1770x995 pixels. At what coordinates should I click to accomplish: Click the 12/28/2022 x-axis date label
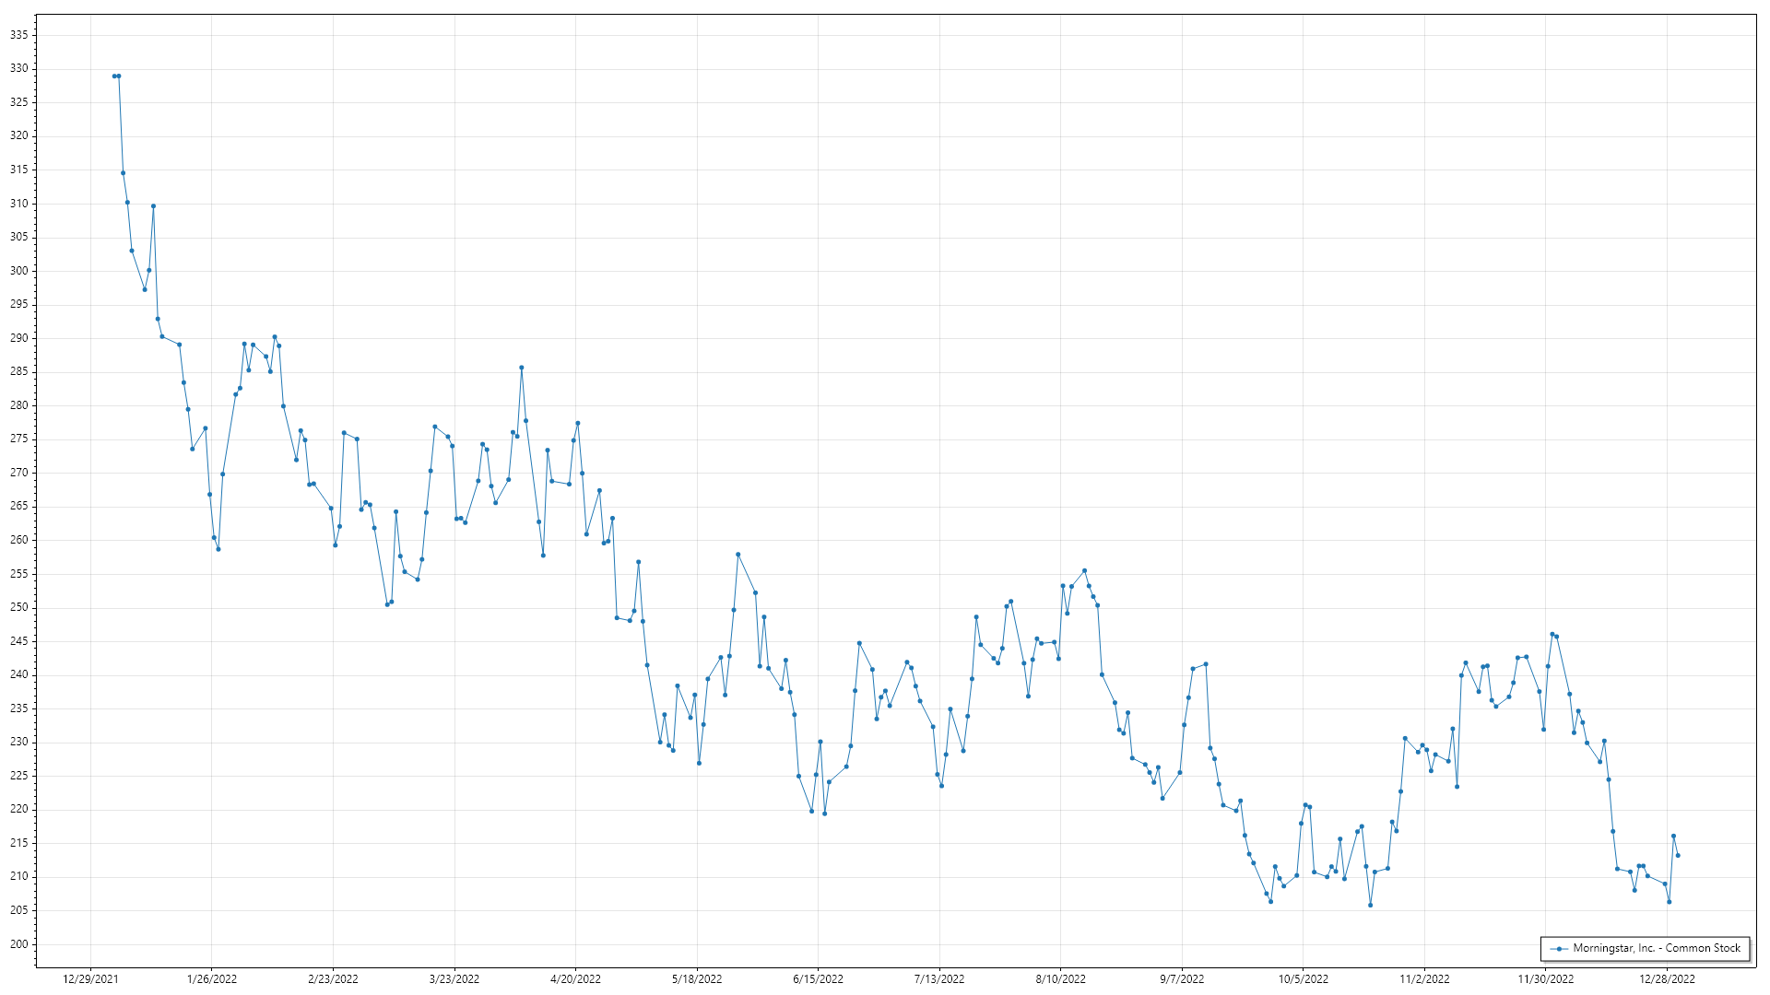pyautogui.click(x=1667, y=979)
